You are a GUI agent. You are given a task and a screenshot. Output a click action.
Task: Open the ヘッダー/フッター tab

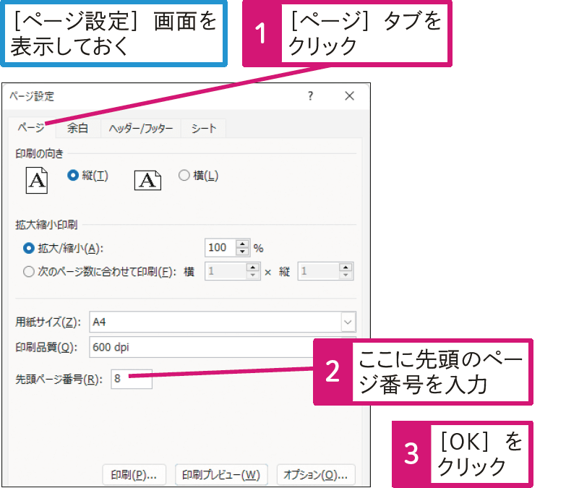tap(141, 128)
